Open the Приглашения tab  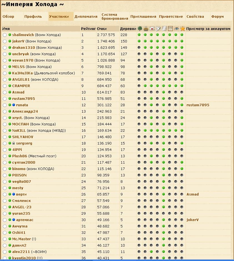coord(143,16)
